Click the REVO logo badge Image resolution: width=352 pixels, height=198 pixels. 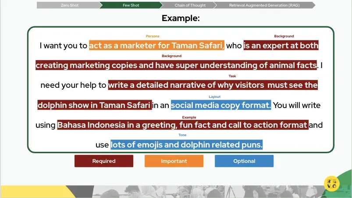point(331,184)
